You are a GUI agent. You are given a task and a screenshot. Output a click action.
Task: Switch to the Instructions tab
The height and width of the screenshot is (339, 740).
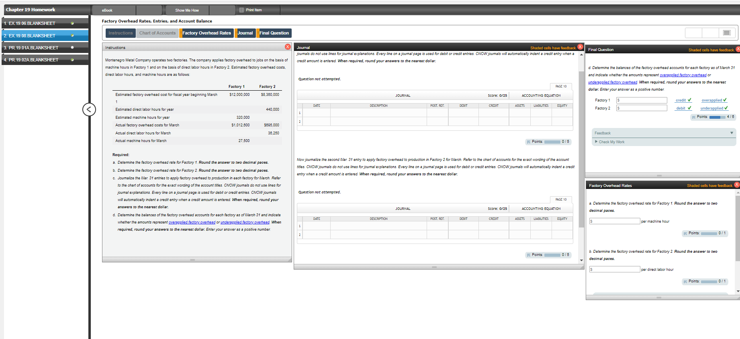[121, 33]
